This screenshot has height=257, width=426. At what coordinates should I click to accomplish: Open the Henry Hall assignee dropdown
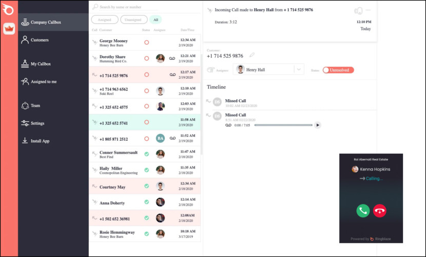click(268, 69)
